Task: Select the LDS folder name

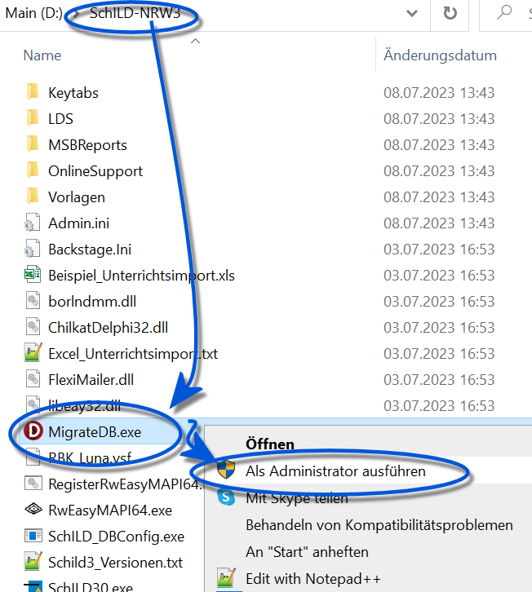Action: pyautogui.click(x=60, y=118)
